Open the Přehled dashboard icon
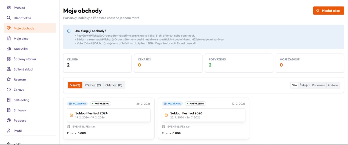Screen dimensions: 348x145 click(9, 8)
